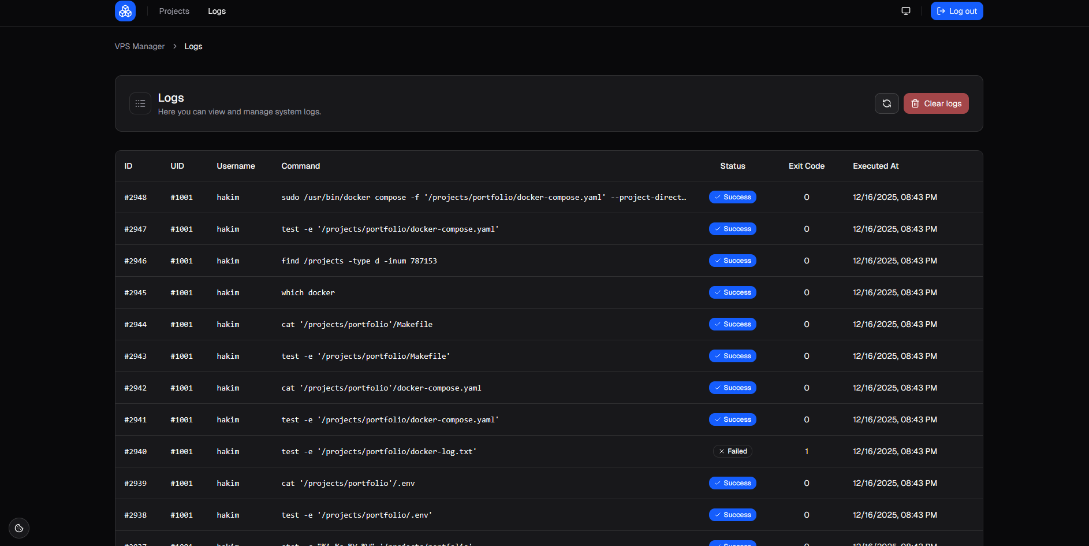
Task: Click Success badge on log #2948
Action: click(732, 197)
